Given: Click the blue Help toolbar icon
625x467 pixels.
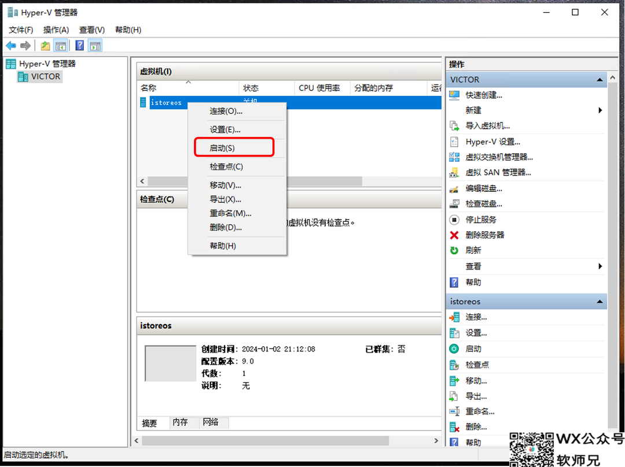Looking at the screenshot, I should [x=80, y=46].
